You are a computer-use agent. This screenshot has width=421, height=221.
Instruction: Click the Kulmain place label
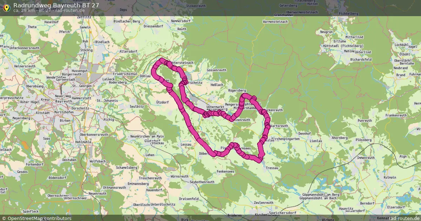coord(389,178)
